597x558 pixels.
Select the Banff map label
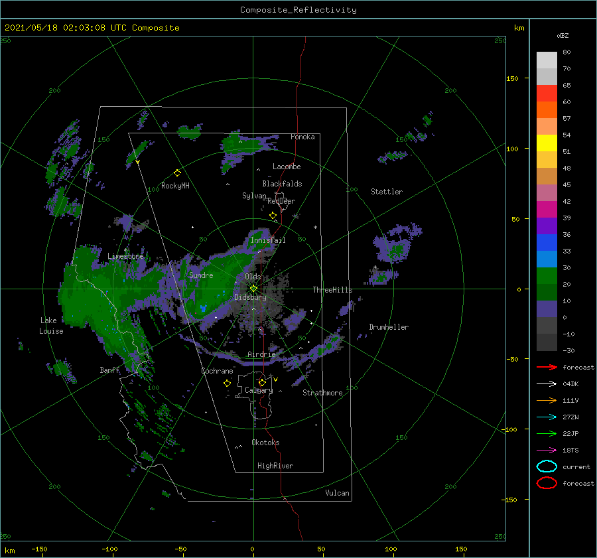109,370
